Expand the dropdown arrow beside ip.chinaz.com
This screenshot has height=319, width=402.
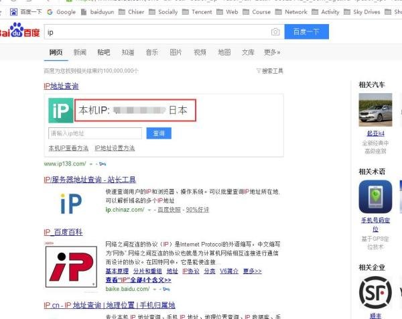point(149,210)
